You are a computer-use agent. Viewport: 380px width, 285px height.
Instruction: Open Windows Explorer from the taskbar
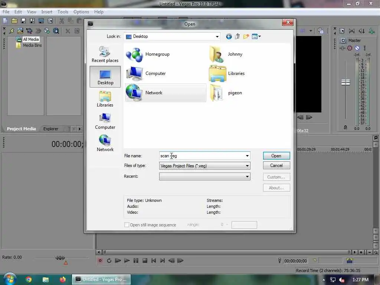coord(46,279)
